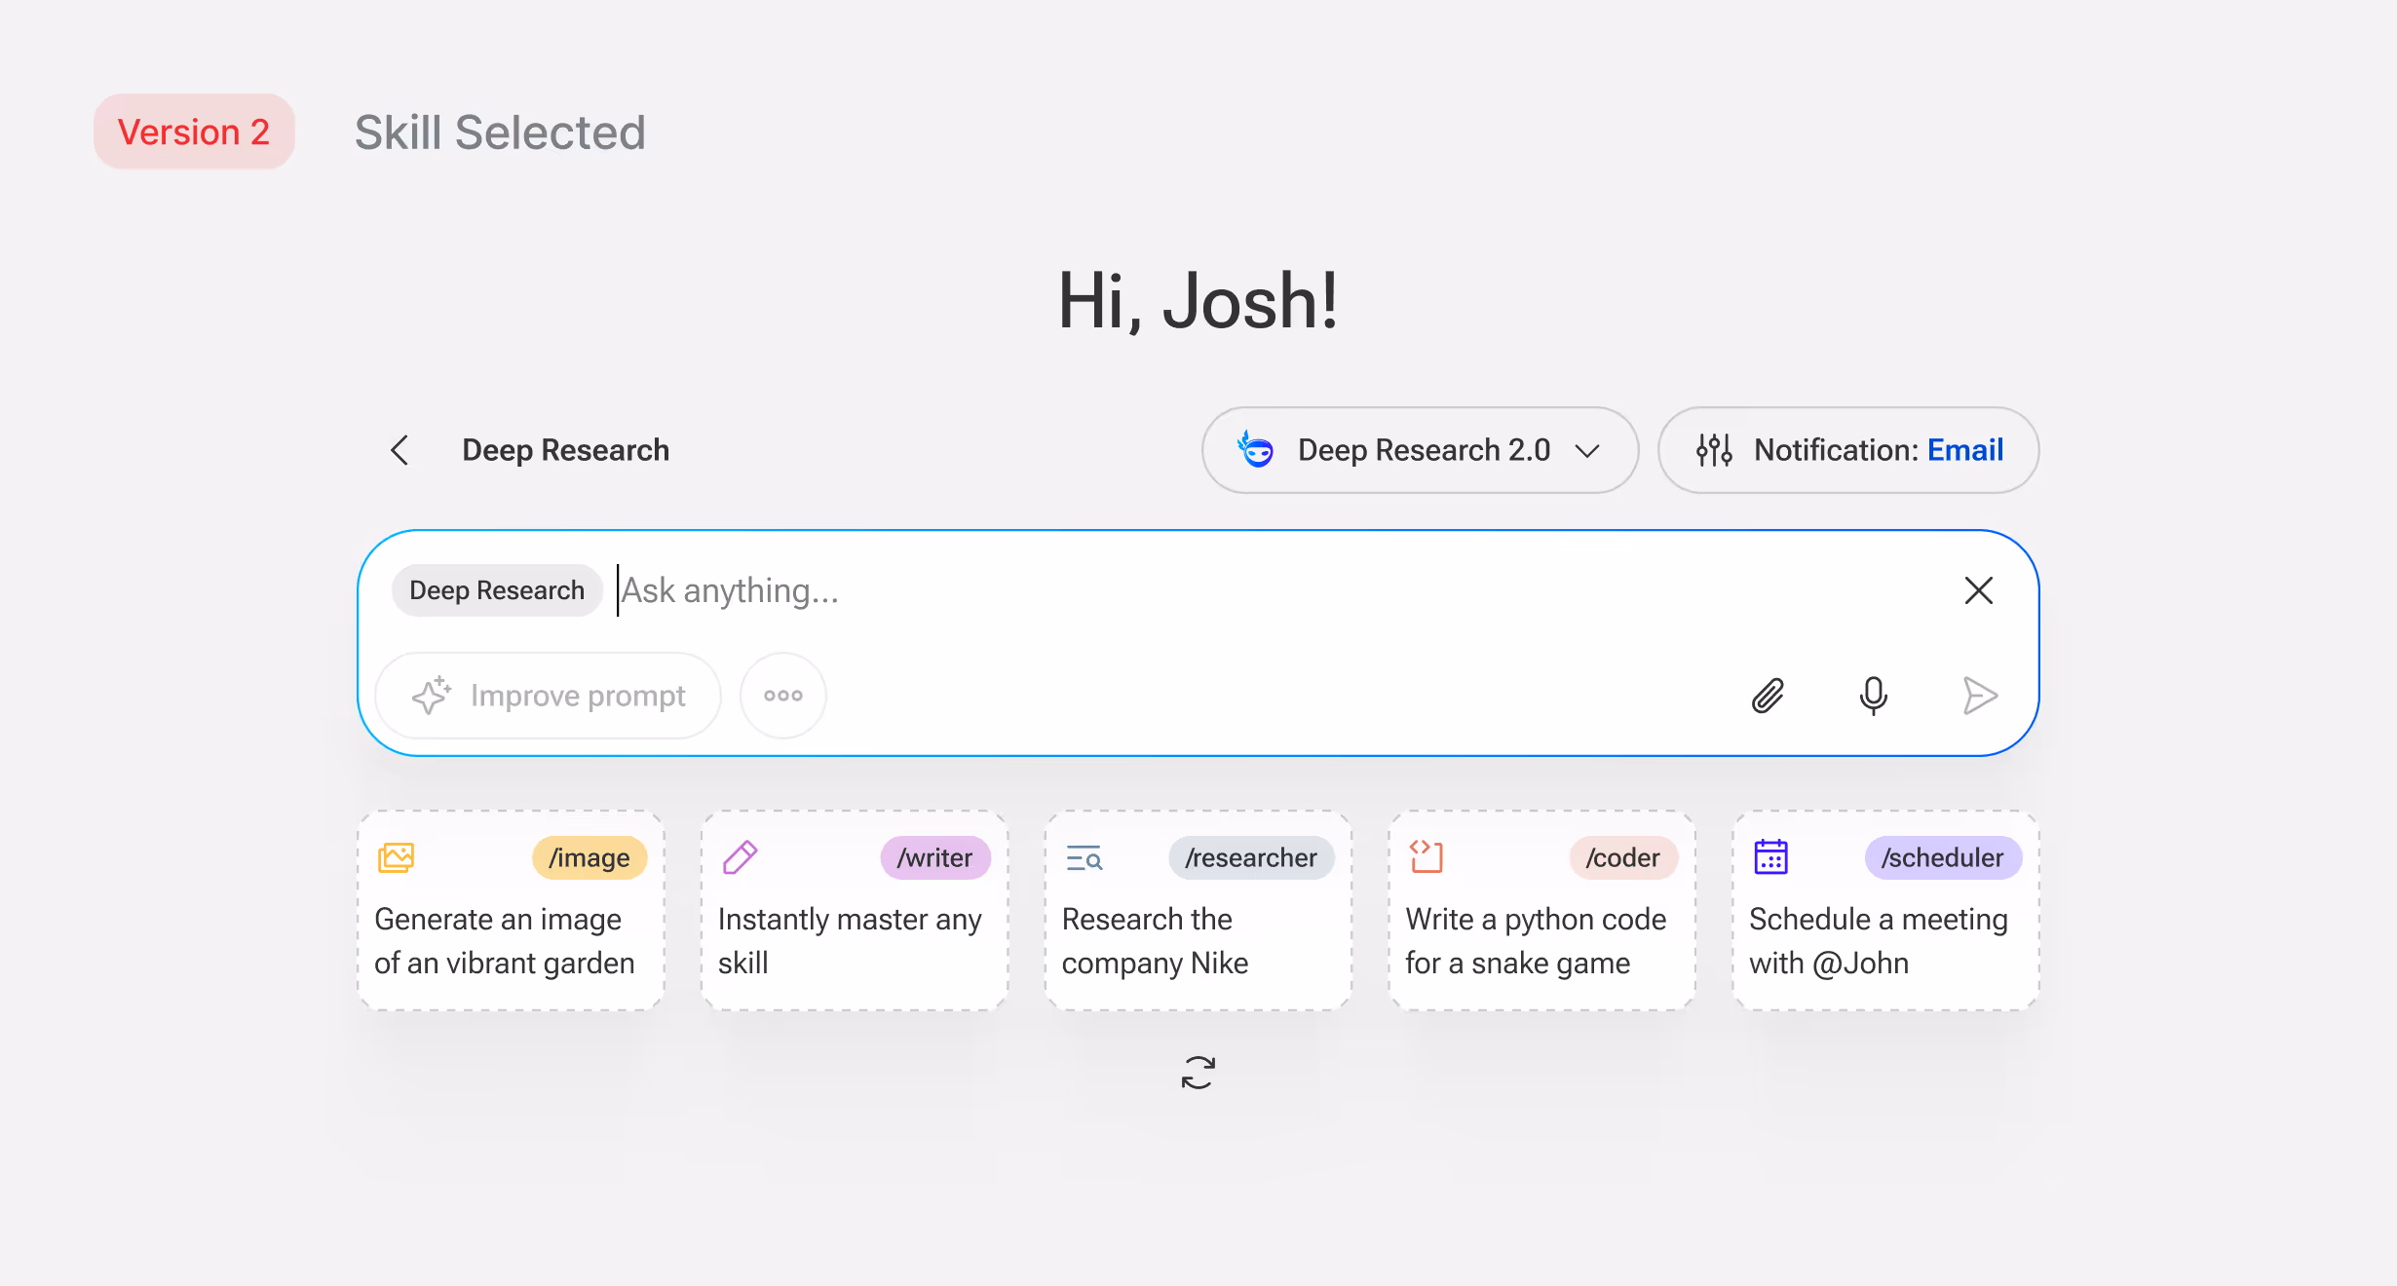This screenshot has width=2397, height=1286.
Task: Click the refresh suggestions icon
Action: point(1198,1073)
